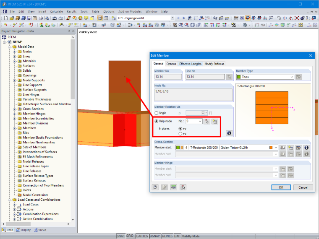Viewport: 319px width, 239px height.
Task: Pick help node graphically in Edit Member
Action: pyautogui.click(x=207, y=121)
